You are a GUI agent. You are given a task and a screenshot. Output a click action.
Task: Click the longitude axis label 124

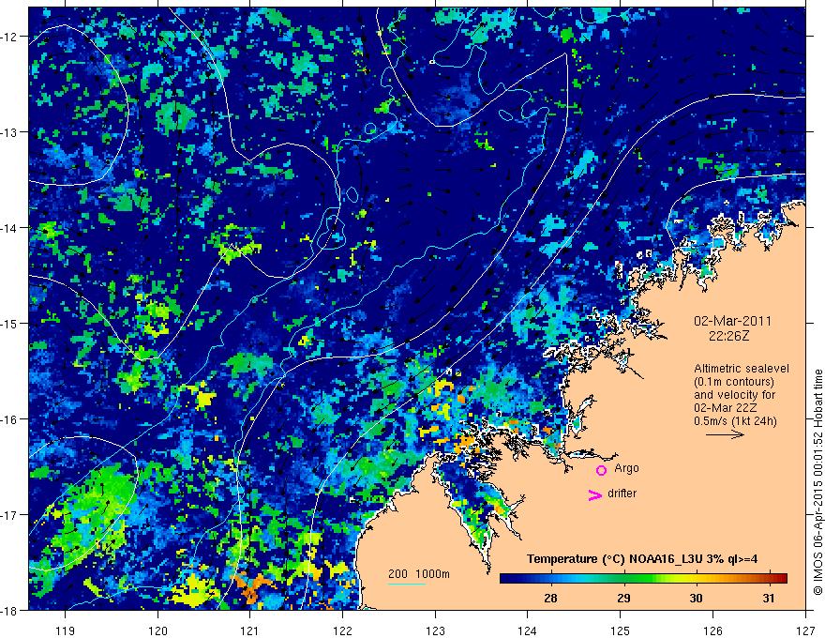click(x=528, y=630)
